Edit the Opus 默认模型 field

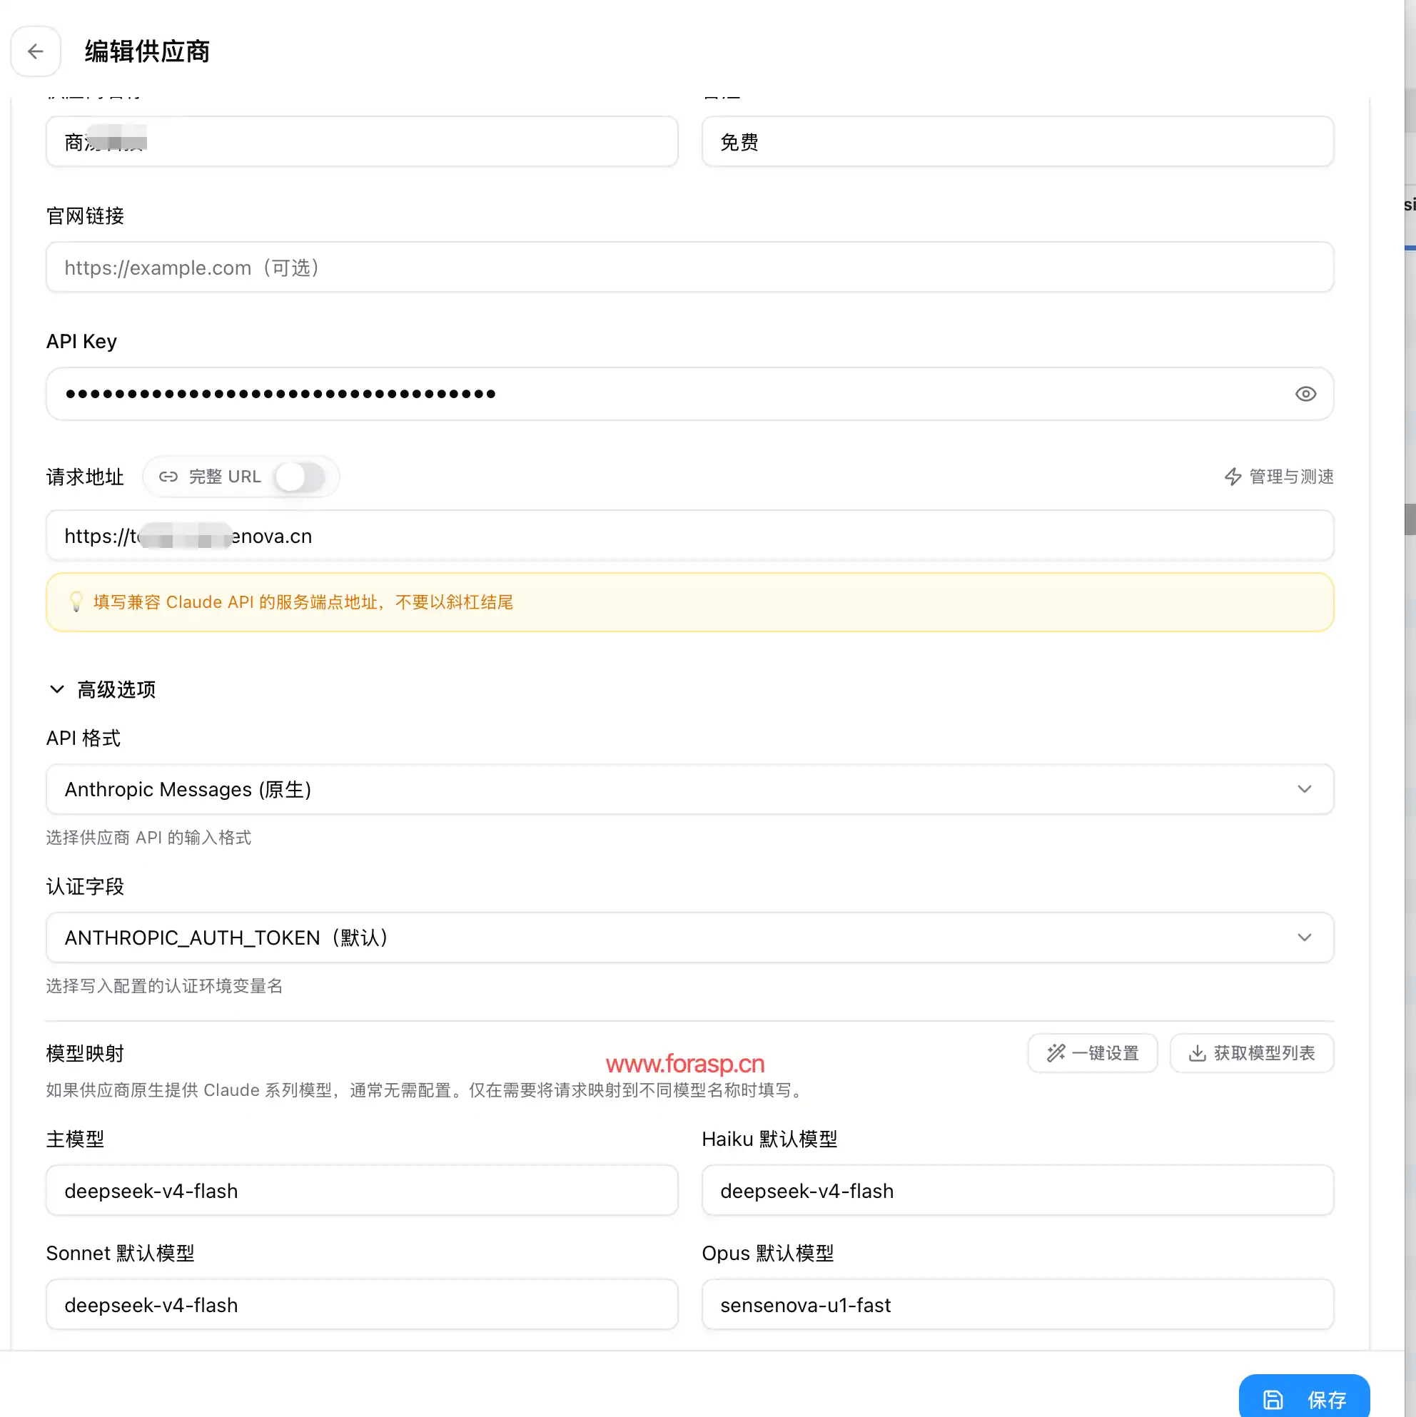[x=1018, y=1305]
